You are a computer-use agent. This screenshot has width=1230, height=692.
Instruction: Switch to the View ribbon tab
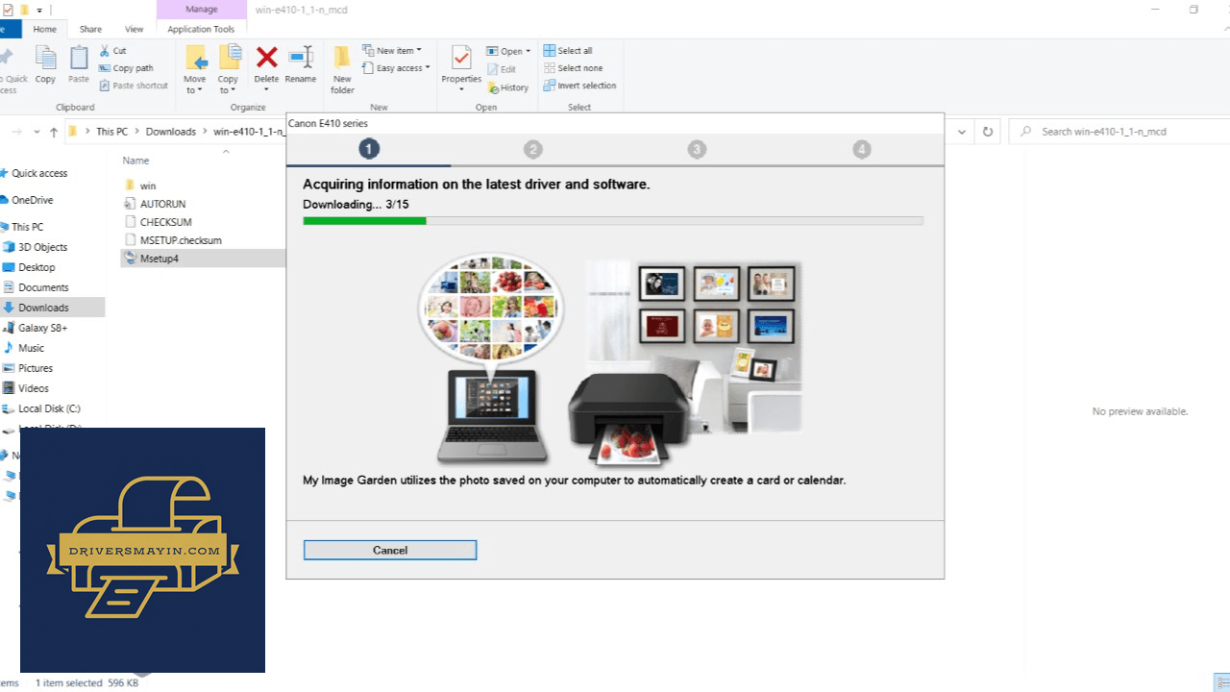coord(135,30)
